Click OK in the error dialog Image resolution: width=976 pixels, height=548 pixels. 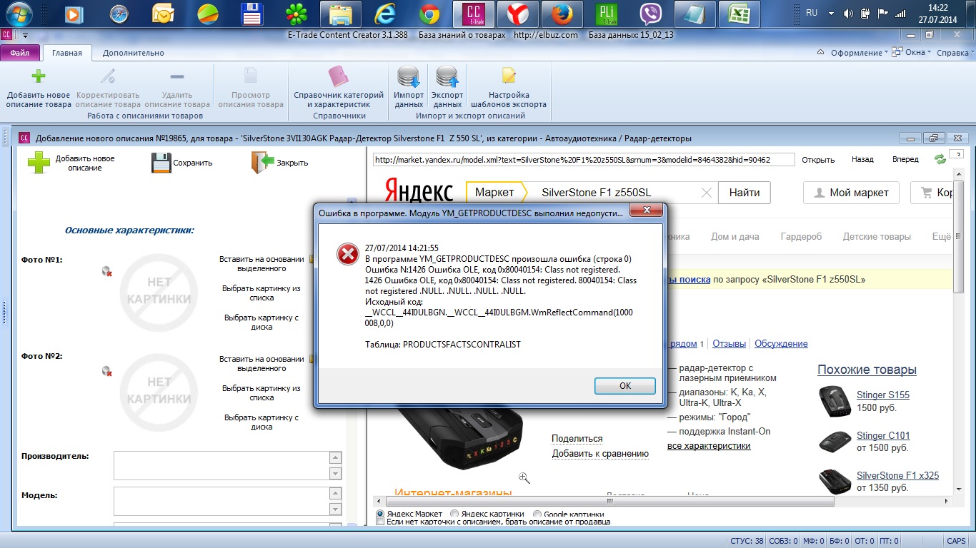pos(625,385)
